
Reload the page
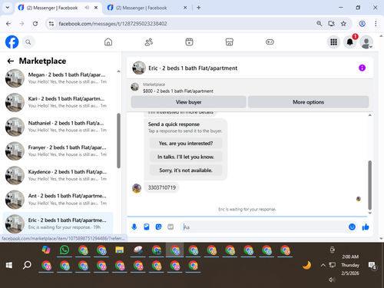(35, 24)
